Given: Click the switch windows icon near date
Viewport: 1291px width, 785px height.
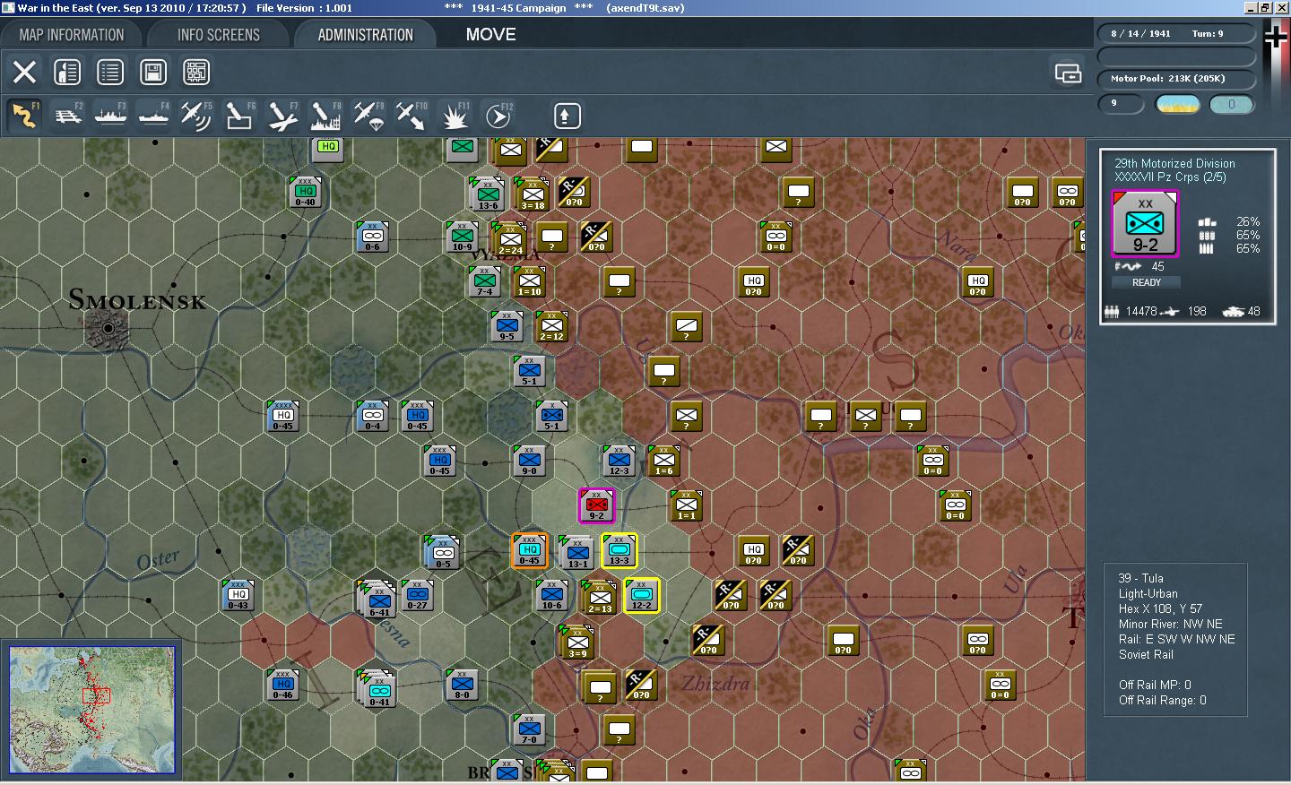Looking at the screenshot, I should [x=1068, y=73].
